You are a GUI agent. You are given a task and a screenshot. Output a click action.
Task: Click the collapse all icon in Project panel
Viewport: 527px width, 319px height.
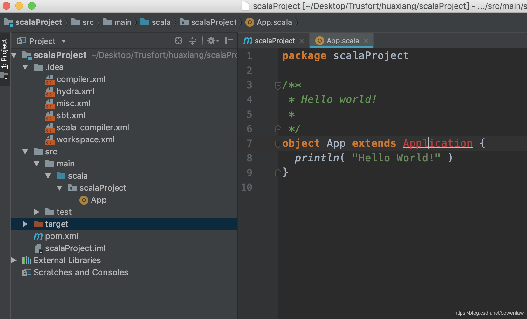[x=192, y=41]
